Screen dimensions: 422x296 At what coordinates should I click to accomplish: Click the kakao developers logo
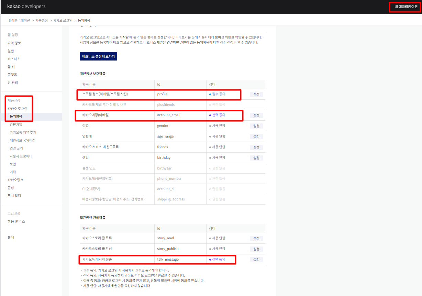[26, 7]
